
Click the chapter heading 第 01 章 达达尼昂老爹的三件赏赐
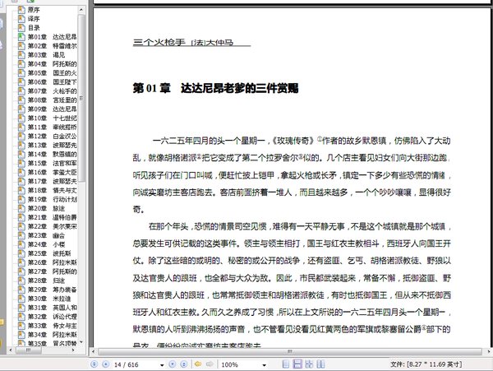pyautogui.click(x=215, y=88)
